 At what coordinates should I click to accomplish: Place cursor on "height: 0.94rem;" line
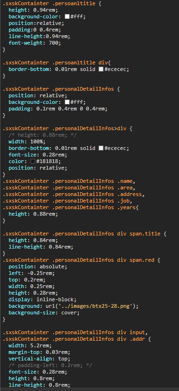point(33,10)
